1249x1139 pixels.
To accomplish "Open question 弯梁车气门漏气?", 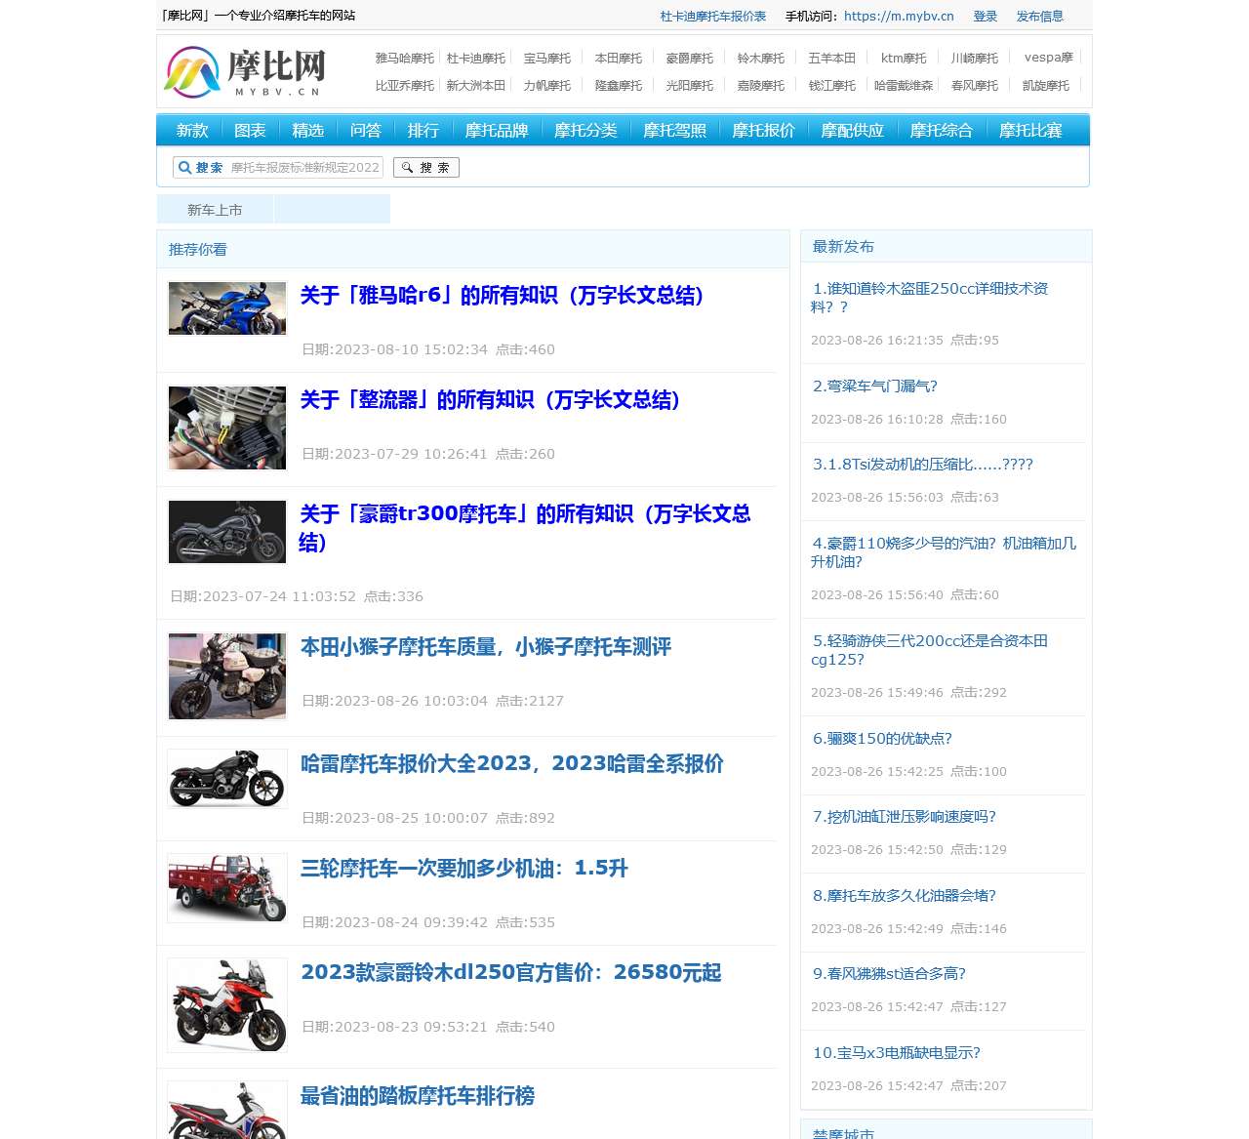I will 875,386.
